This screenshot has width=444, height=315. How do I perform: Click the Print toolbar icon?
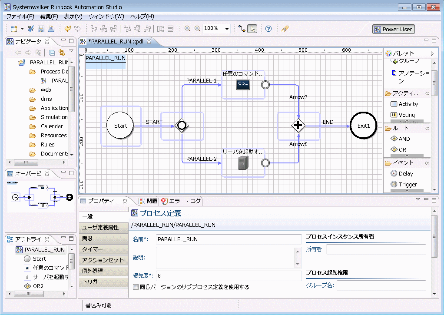point(51,29)
